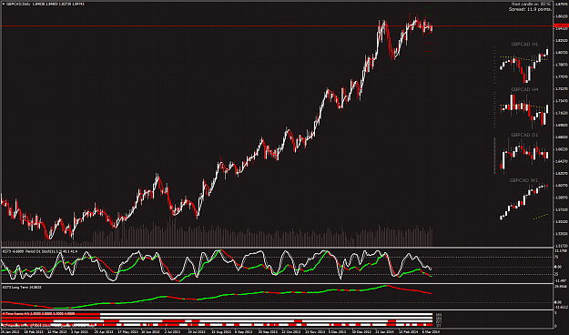The image size is (569, 335).
Task: Click the GBPCAD D1 mini chart label
Action: pyautogui.click(x=524, y=135)
